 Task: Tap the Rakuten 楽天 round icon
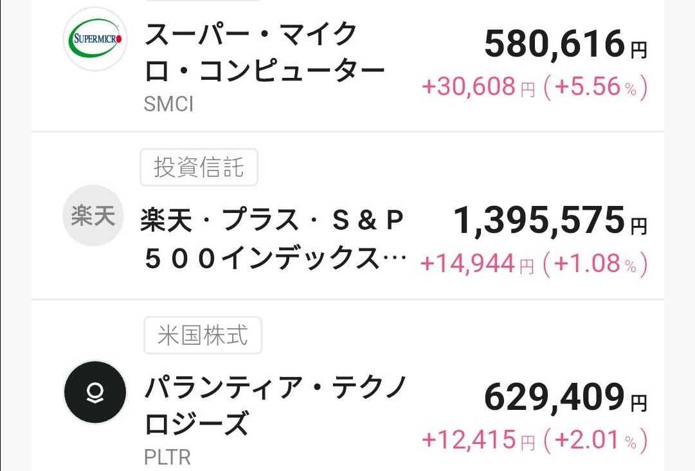(93, 216)
